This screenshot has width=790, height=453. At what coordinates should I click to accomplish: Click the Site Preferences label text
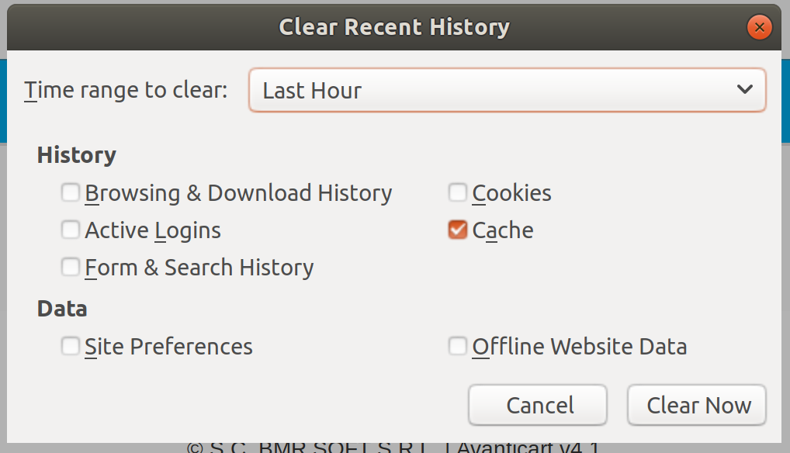pyautogui.click(x=168, y=347)
